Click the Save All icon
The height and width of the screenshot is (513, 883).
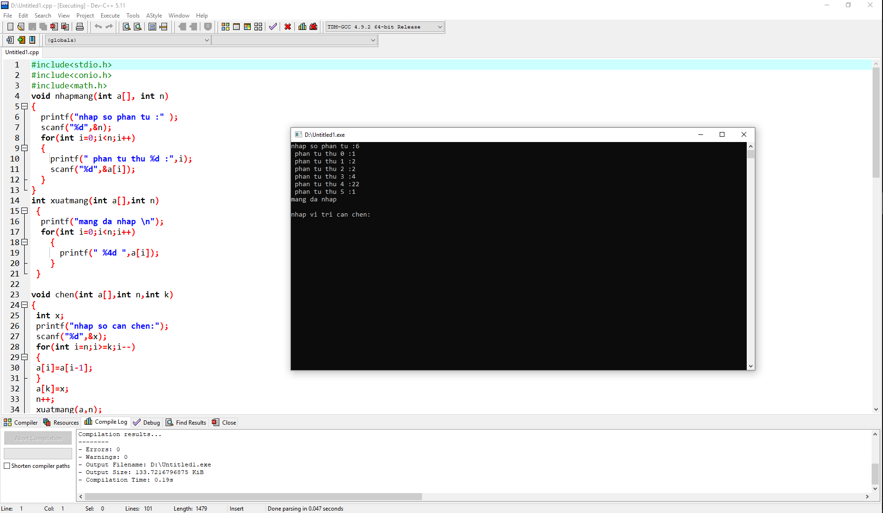coord(43,27)
